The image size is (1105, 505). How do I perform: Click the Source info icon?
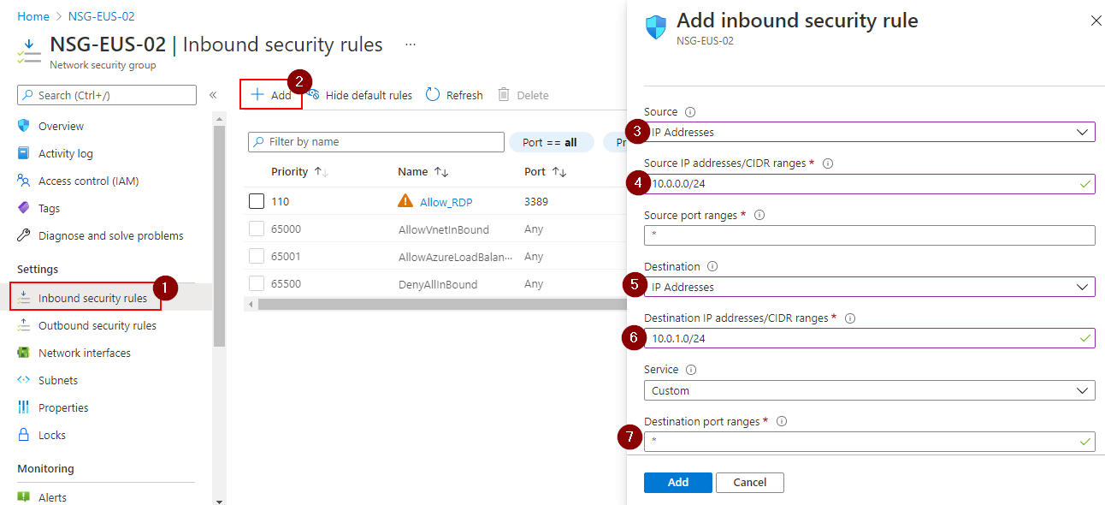pos(690,112)
